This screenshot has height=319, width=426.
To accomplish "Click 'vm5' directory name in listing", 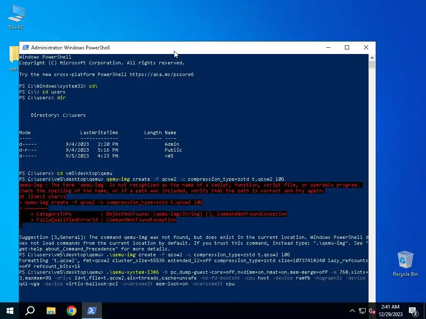I will tap(169, 156).
